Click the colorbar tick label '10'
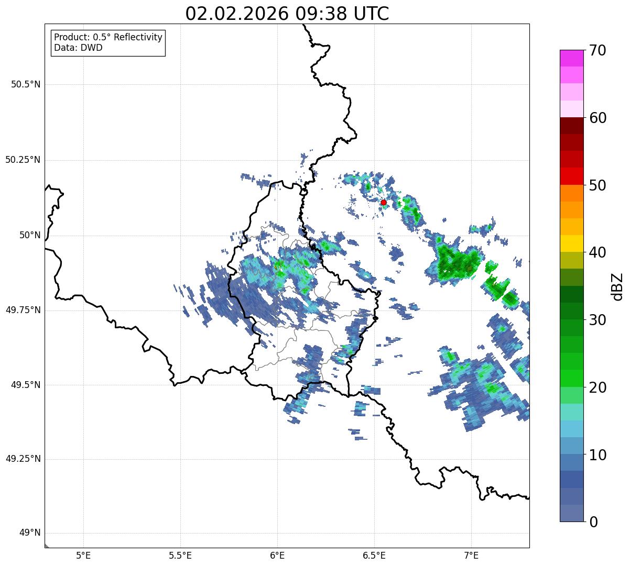The image size is (630, 566). [598, 455]
